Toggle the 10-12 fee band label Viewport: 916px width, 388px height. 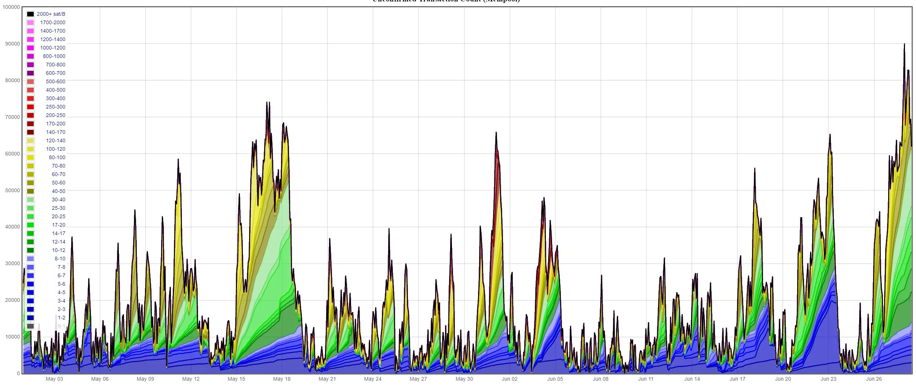[x=58, y=250]
